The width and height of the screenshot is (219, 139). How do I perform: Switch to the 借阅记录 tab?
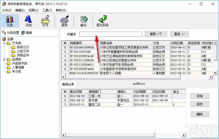pos(68,84)
